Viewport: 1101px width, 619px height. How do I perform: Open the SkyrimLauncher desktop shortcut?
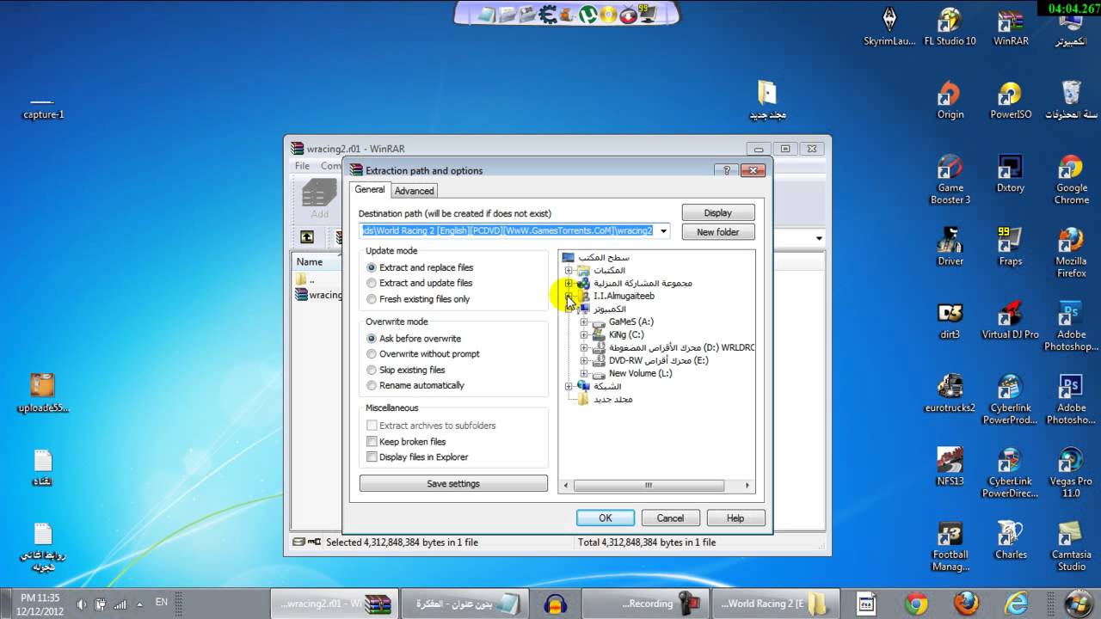889,28
